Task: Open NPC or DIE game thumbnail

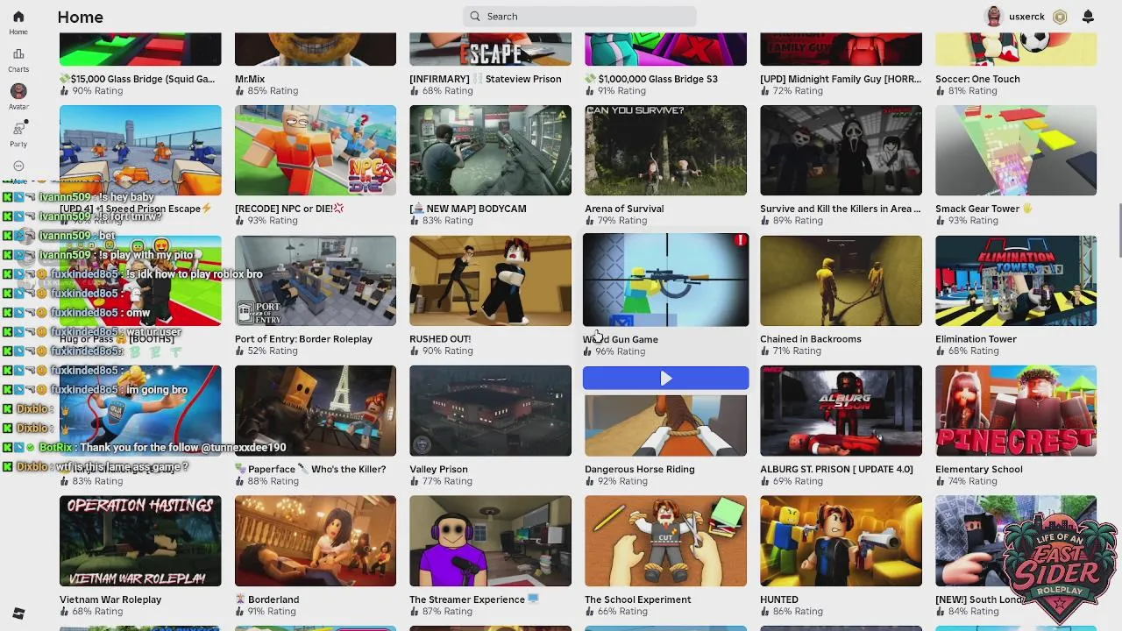Action: (x=316, y=150)
